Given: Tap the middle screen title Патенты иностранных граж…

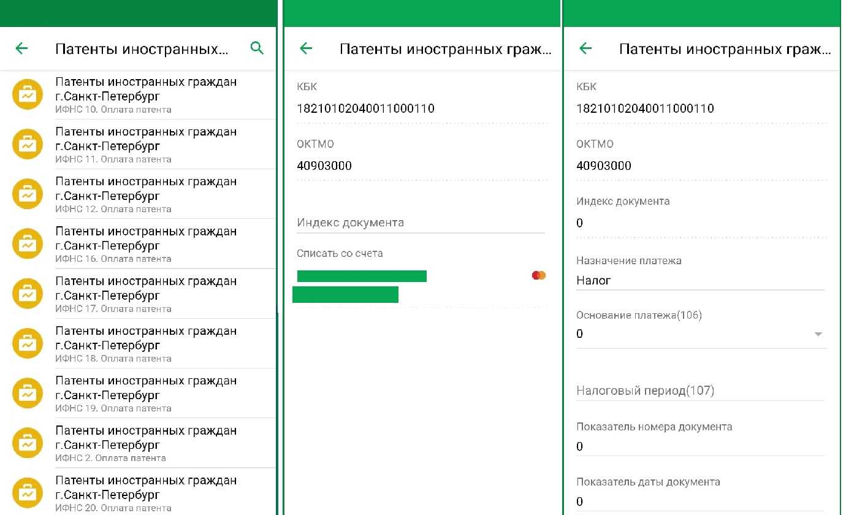Looking at the screenshot, I should click(446, 49).
